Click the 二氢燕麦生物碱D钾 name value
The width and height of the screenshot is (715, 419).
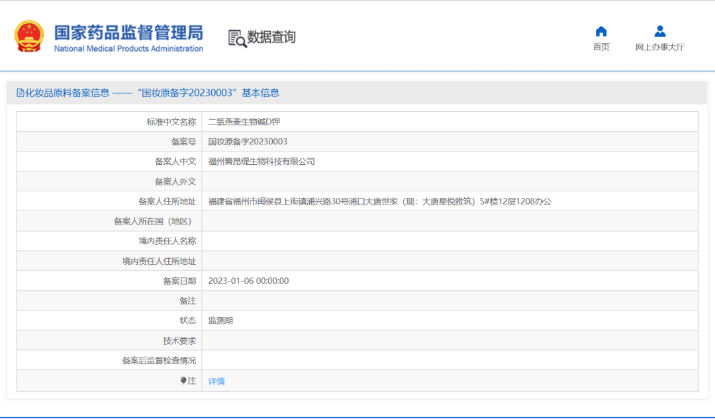point(244,122)
